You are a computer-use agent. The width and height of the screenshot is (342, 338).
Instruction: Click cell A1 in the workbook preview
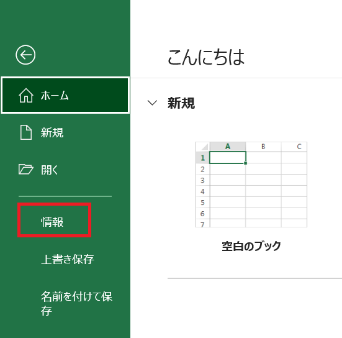click(x=228, y=157)
